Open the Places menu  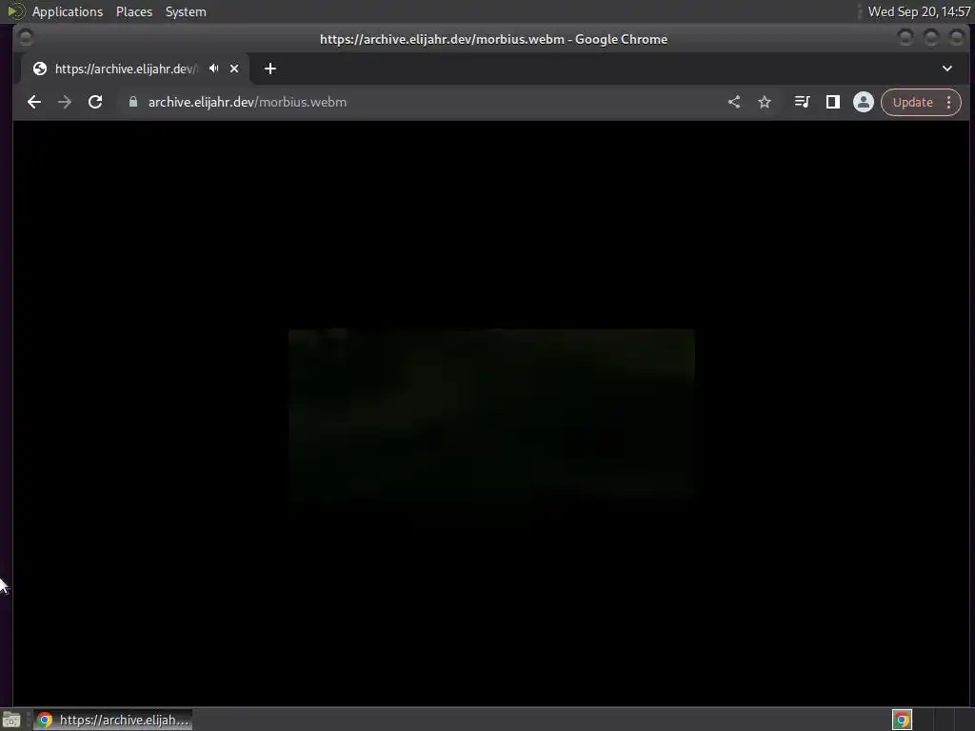point(134,11)
